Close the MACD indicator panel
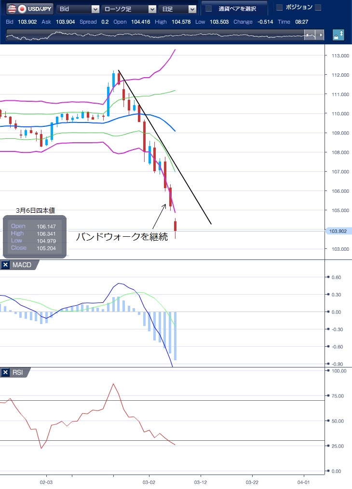 tap(5, 265)
